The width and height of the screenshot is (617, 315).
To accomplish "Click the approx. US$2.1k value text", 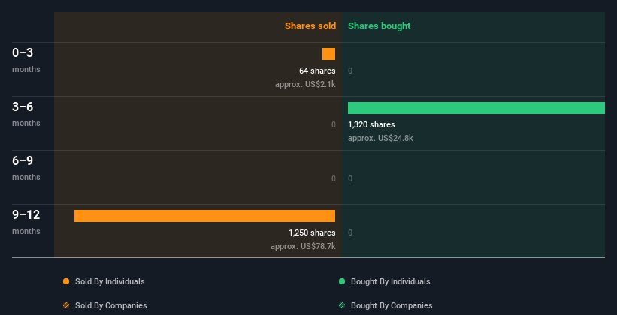I will pyautogui.click(x=305, y=84).
